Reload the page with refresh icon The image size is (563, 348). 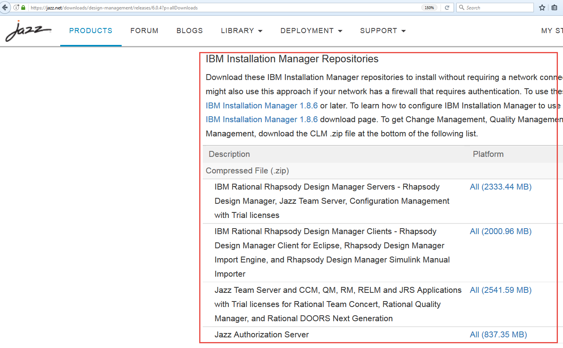pyautogui.click(x=447, y=7)
